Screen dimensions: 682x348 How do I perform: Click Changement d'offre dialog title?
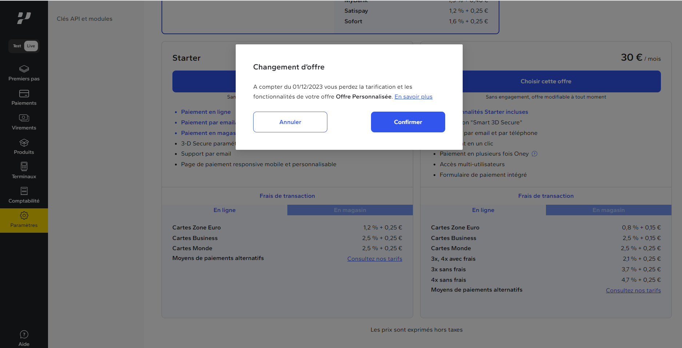click(289, 67)
